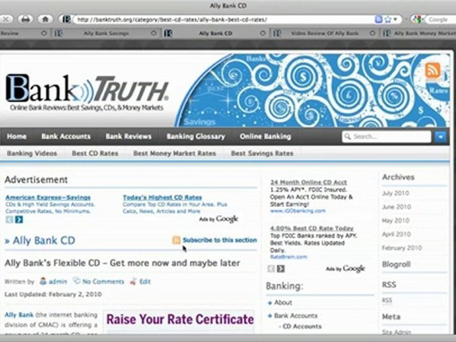Click the comment bubble icon beside No Comments
Viewport: 456px width, 342px height.
click(x=76, y=281)
